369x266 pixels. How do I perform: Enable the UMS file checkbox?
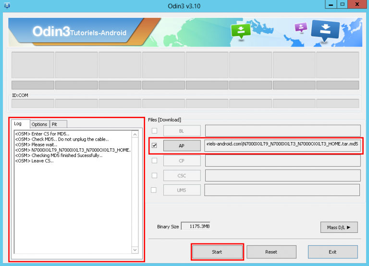[153, 190]
